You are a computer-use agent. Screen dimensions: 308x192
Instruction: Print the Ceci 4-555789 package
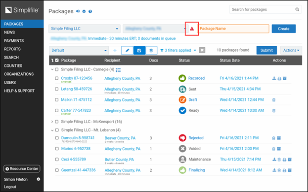point(284,160)
